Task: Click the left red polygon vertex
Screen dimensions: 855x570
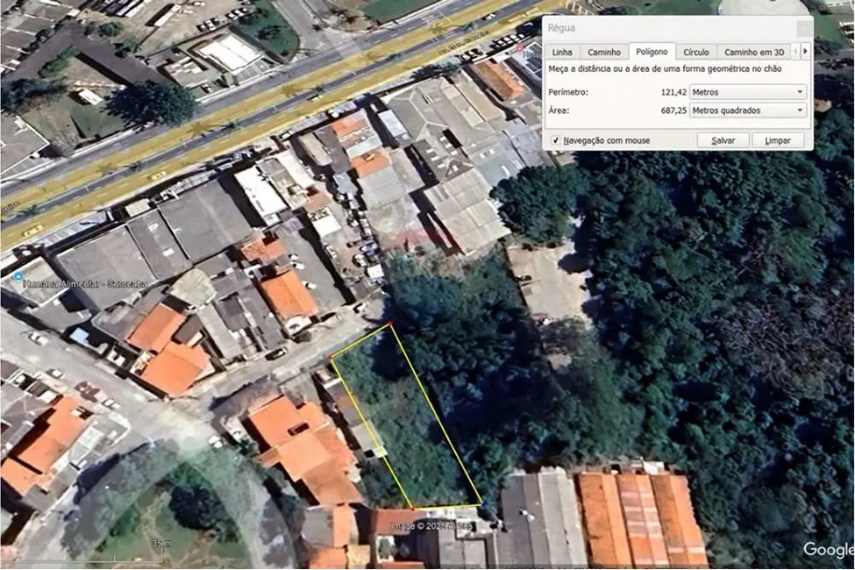Action: (x=331, y=358)
